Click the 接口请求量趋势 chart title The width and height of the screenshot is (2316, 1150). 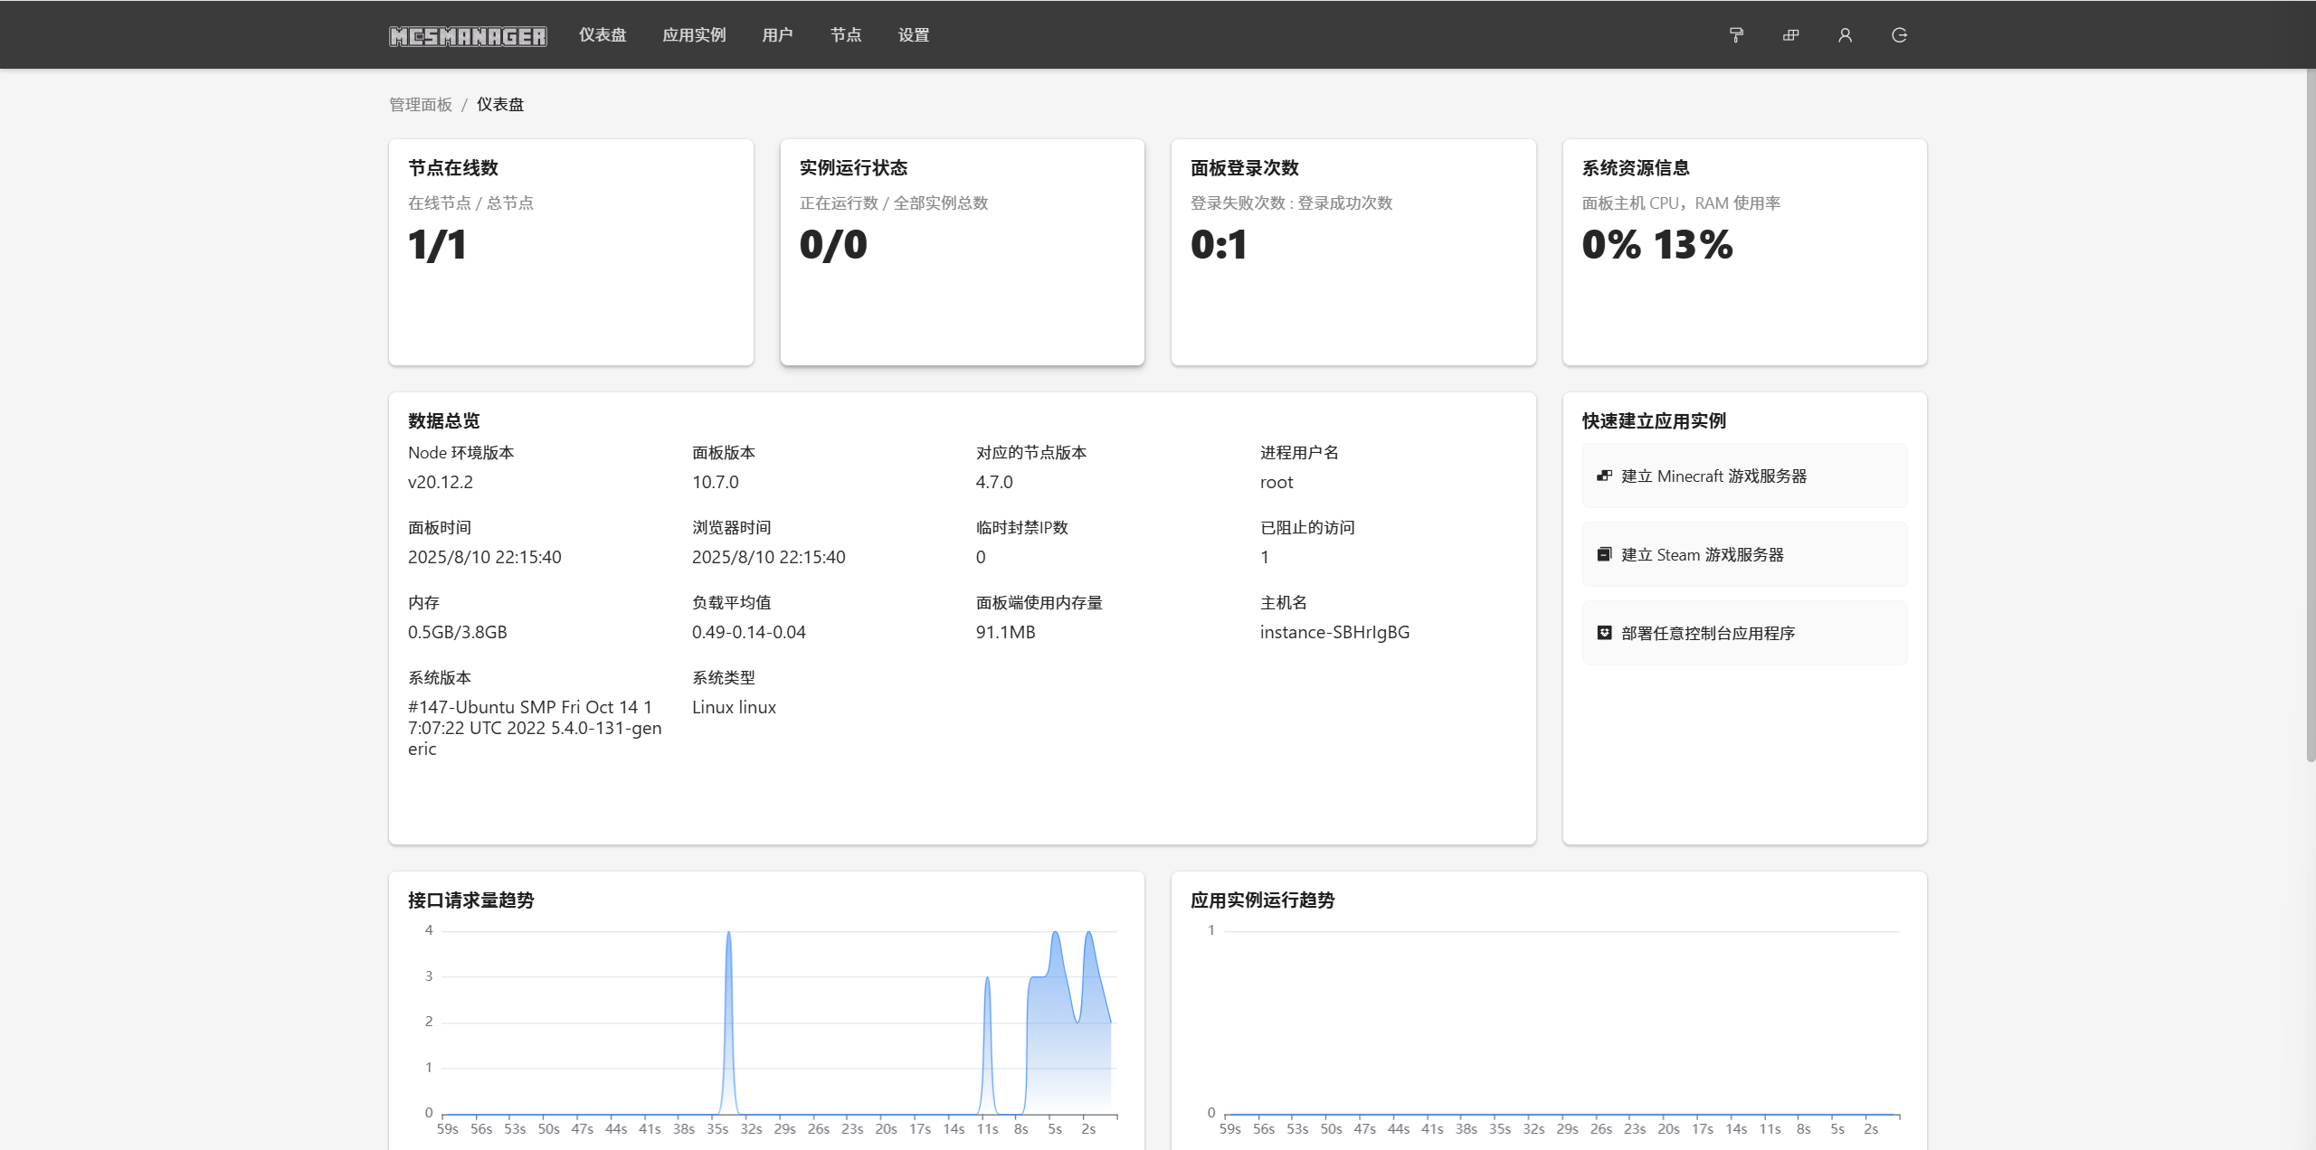(x=471, y=900)
